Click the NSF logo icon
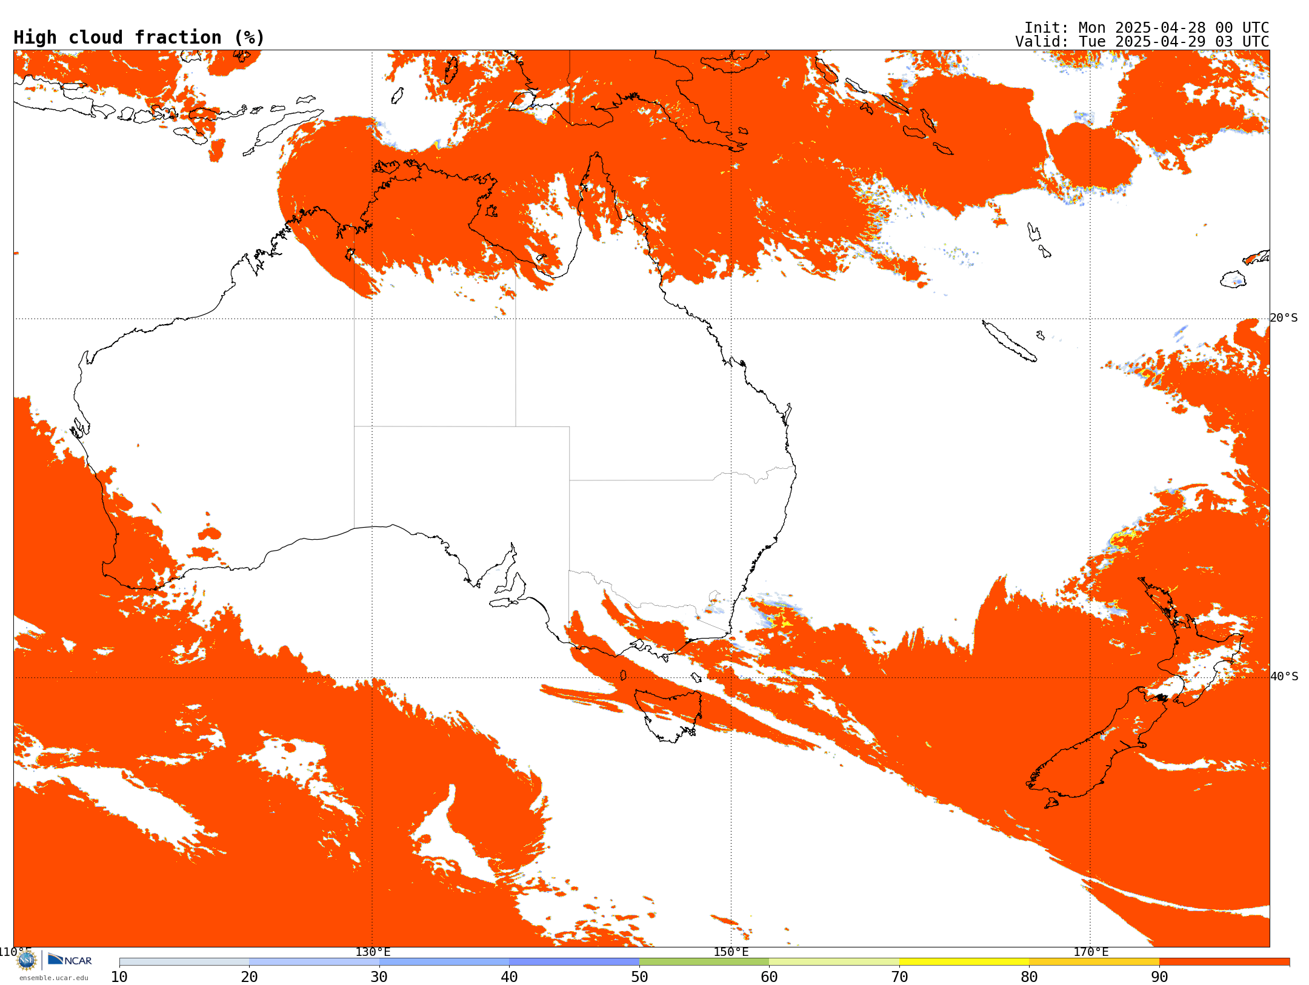The image size is (1309, 985). (27, 960)
